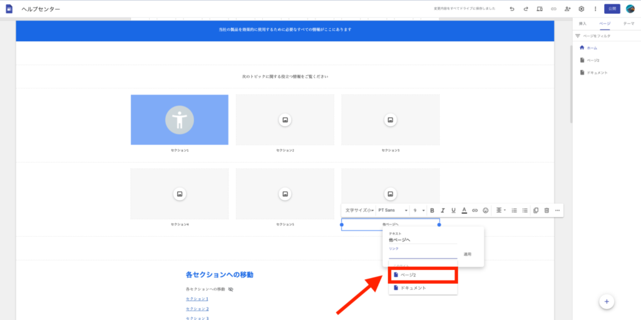The width and height of the screenshot is (641, 320).
Task: Insert link from text toolbar
Action: [x=474, y=210]
